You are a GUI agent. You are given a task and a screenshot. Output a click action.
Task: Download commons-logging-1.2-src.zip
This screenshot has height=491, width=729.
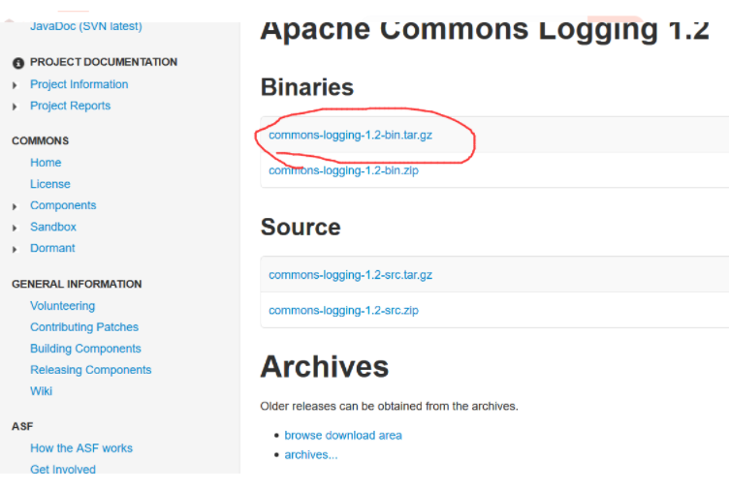coord(343,310)
